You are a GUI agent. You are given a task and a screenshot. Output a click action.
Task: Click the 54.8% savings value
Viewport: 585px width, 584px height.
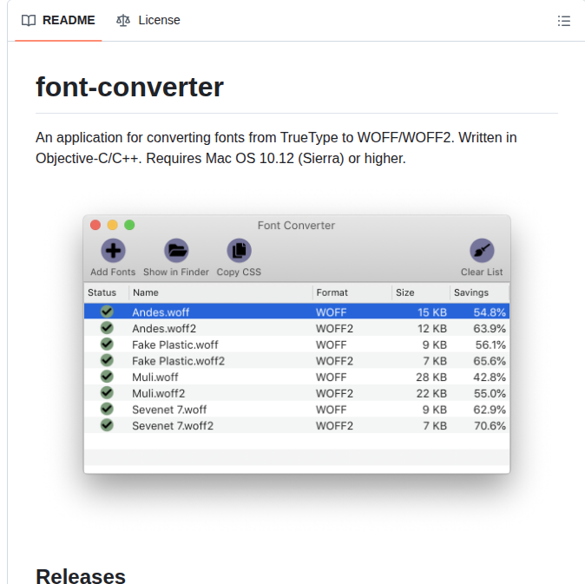click(490, 312)
